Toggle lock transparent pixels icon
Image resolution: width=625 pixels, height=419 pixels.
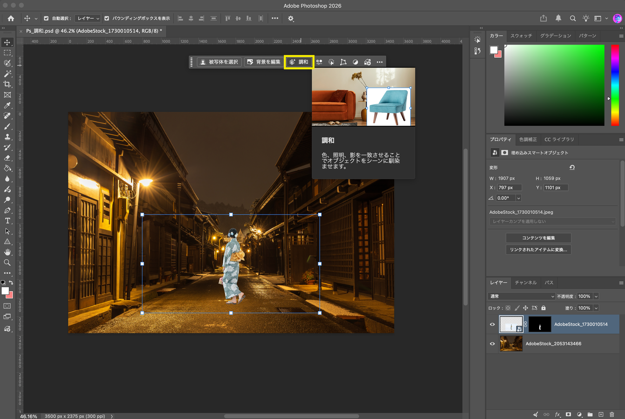coord(508,308)
